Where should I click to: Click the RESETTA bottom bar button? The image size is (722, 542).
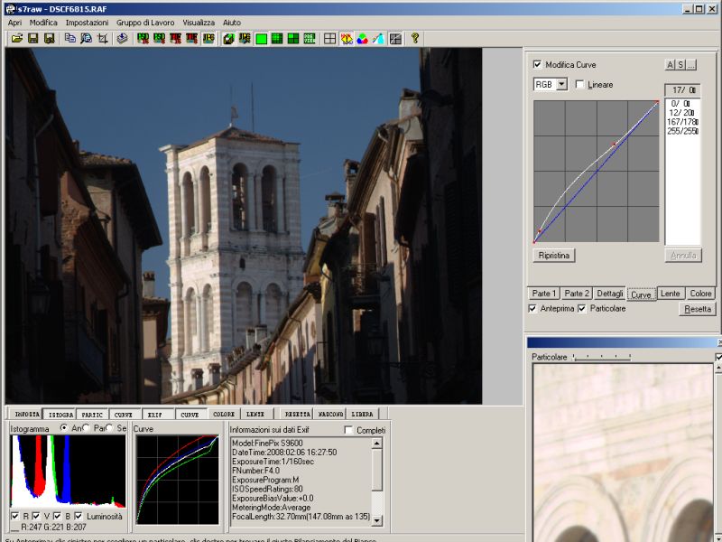pos(298,415)
